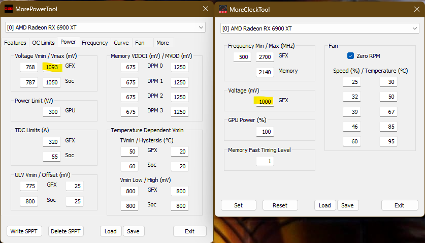Viewport: 425px width, 243px height.
Task: Click the fan temperature field showing 30
Action: [388, 82]
